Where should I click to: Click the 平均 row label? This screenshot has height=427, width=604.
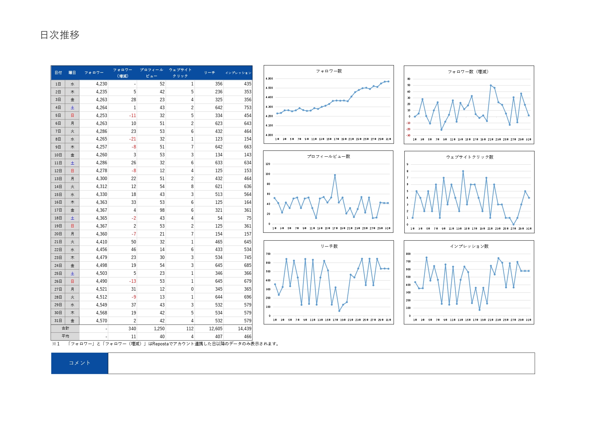(65, 336)
